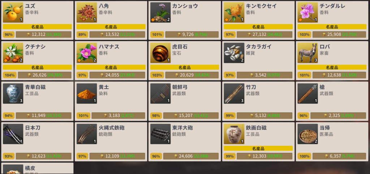Open the 火縄式鉄砲 item name
370x174 pixels.
pyautogui.click(x=112, y=128)
